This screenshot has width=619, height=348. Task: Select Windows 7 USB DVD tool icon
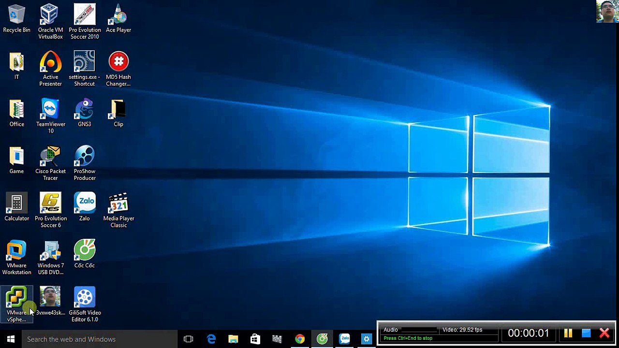click(50, 258)
